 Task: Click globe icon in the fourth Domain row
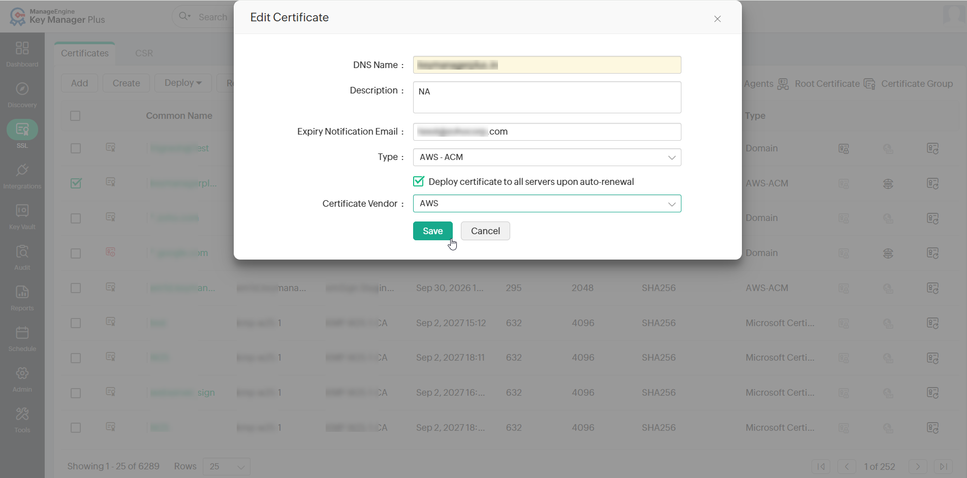coord(888,253)
